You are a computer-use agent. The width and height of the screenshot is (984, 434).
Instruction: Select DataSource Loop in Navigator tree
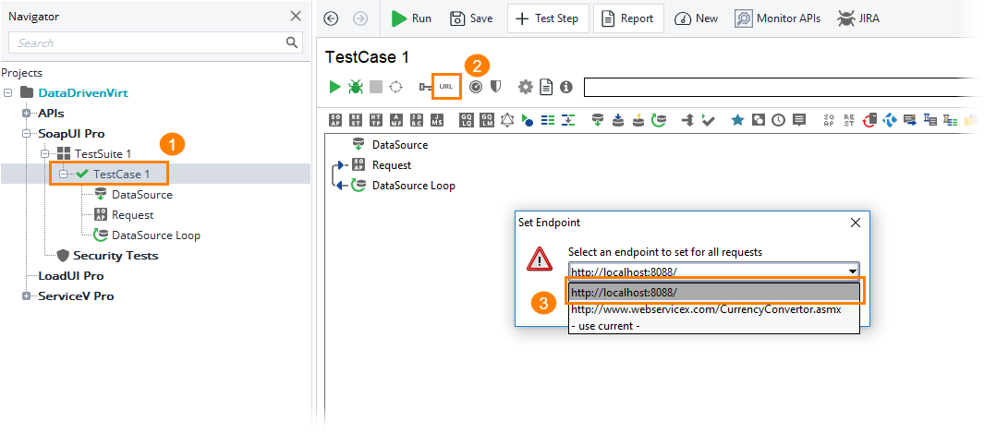tap(156, 235)
